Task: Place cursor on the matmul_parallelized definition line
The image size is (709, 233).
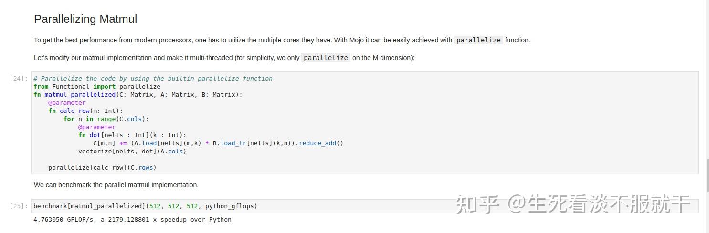Action: click(138, 95)
